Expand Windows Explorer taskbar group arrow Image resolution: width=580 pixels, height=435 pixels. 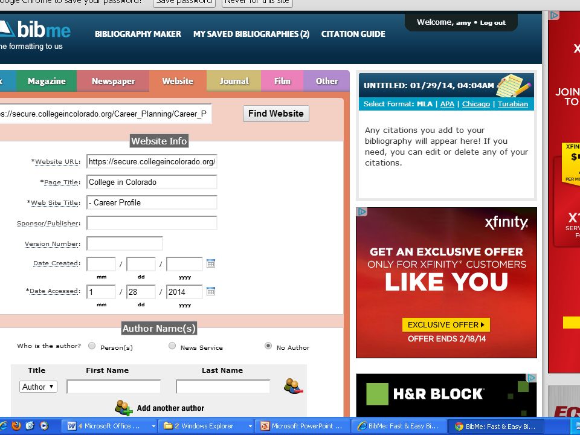(x=250, y=426)
